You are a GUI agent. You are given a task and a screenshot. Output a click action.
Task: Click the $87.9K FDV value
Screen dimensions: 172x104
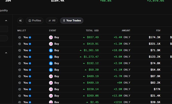(x=155, y=76)
